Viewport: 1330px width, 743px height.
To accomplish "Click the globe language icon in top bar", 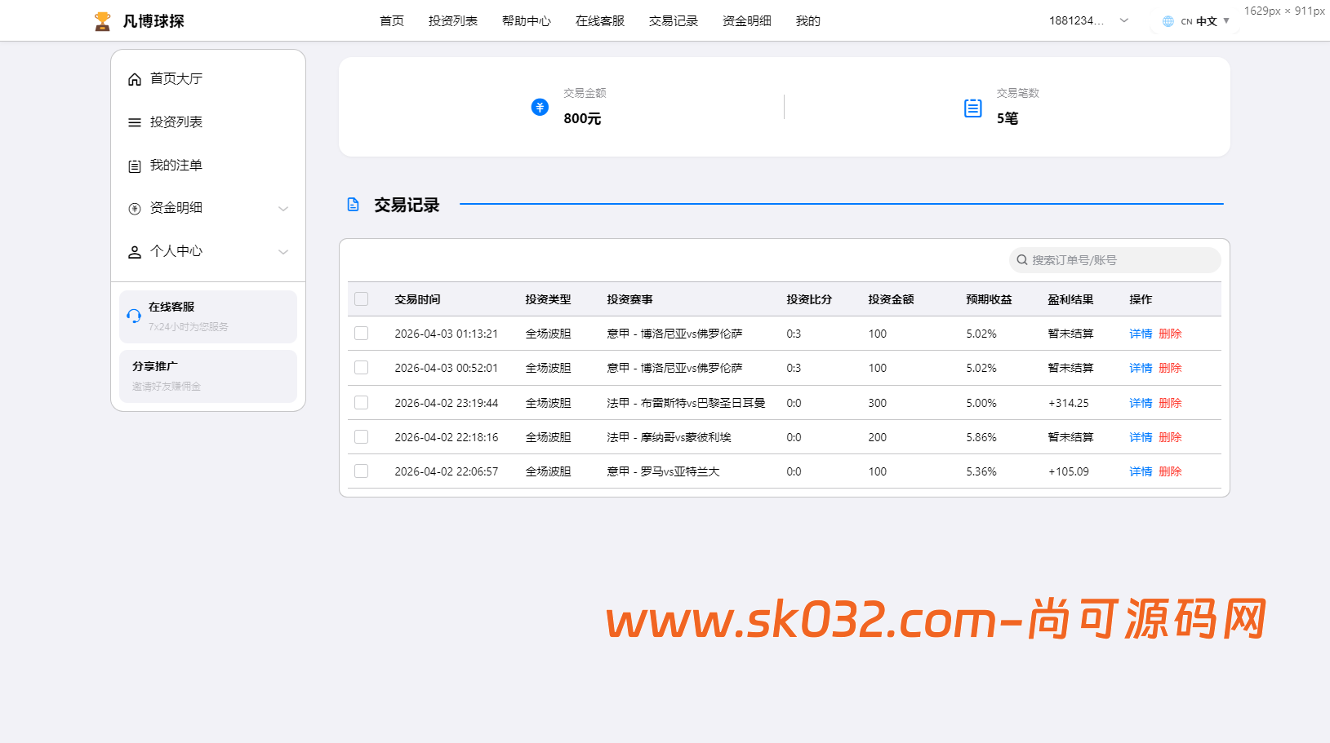I will 1167,21.
